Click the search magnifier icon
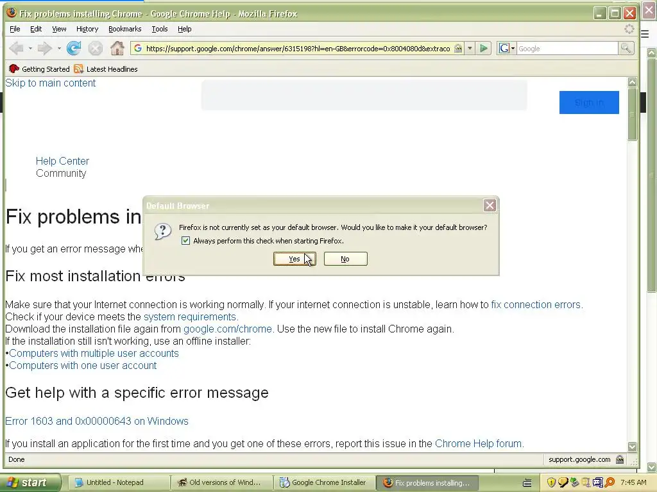Image resolution: width=657 pixels, height=492 pixels. [626, 49]
